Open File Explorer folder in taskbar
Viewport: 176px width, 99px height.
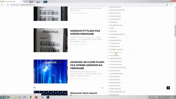(14, 97)
